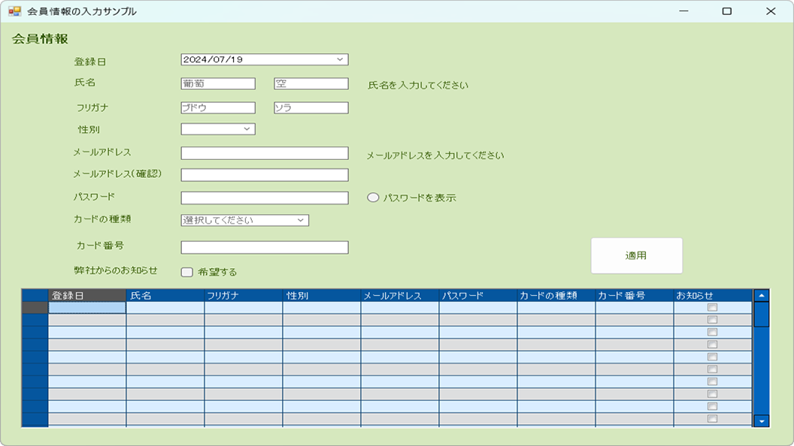Toggle the お知らせ checkbox in first grid row
Image resolution: width=794 pixels, height=446 pixels.
click(713, 307)
